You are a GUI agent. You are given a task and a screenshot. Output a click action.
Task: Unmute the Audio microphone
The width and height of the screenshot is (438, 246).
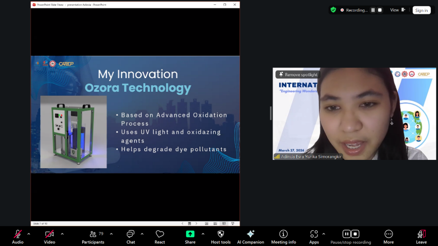coord(18,237)
